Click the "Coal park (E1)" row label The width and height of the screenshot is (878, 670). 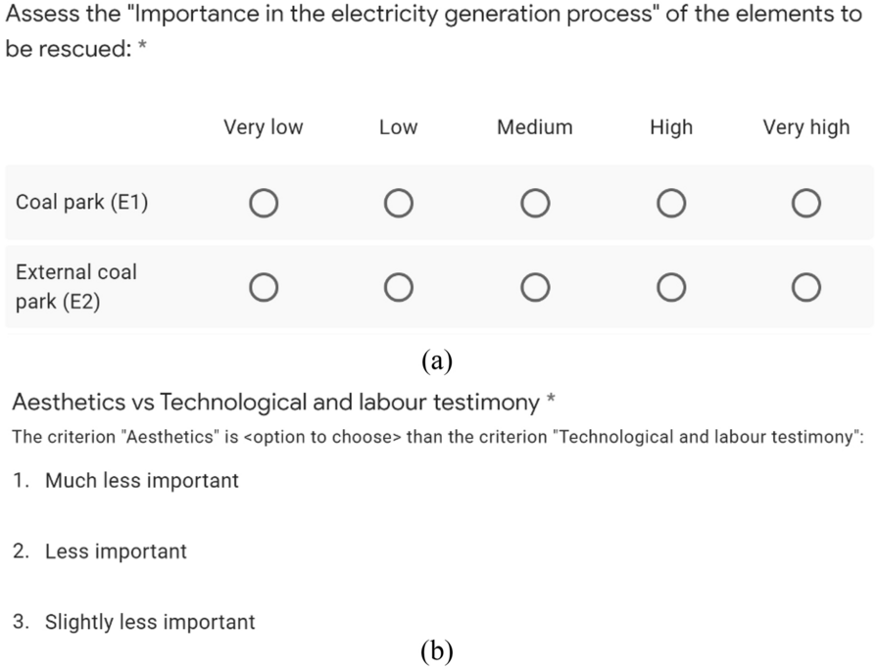(82, 204)
